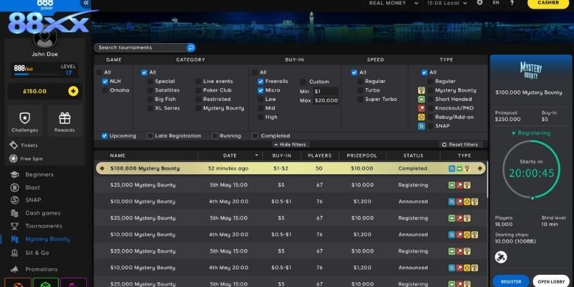Collapse filters with Hide filters

[x=291, y=145]
